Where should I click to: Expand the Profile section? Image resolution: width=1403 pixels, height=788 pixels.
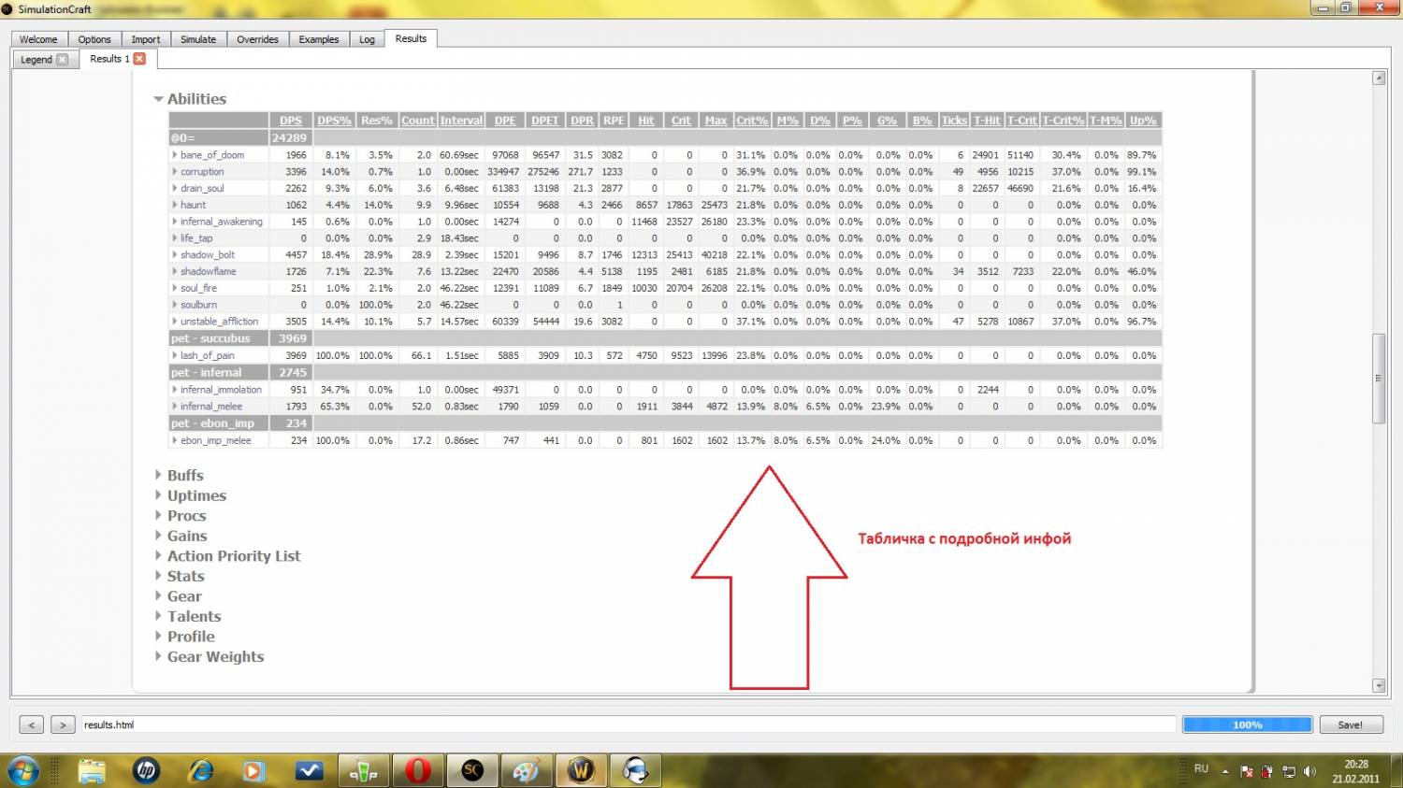158,636
